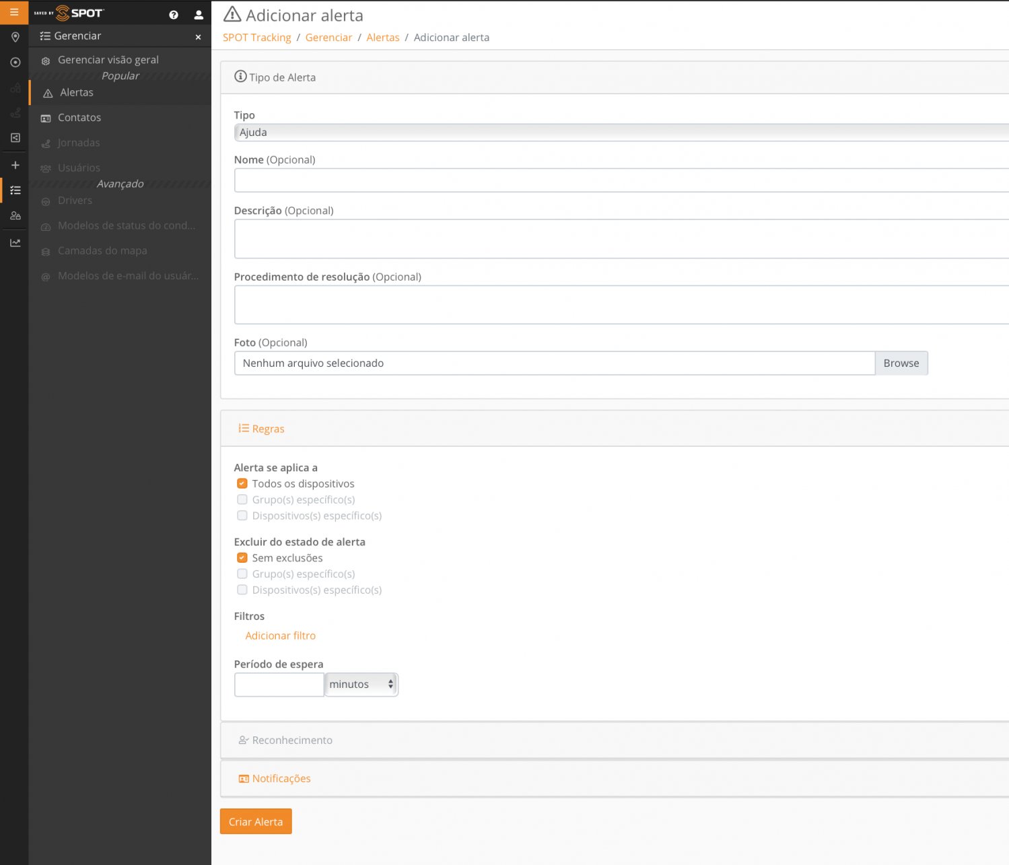Image resolution: width=1009 pixels, height=865 pixels.
Task: Open the orange hamburger menu
Action: [x=14, y=12]
